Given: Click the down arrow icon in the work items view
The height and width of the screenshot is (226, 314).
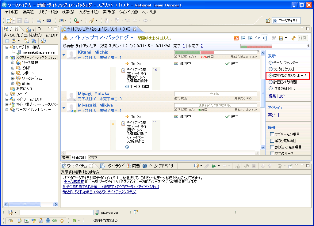Looking at the screenshot, I should 263,166.
